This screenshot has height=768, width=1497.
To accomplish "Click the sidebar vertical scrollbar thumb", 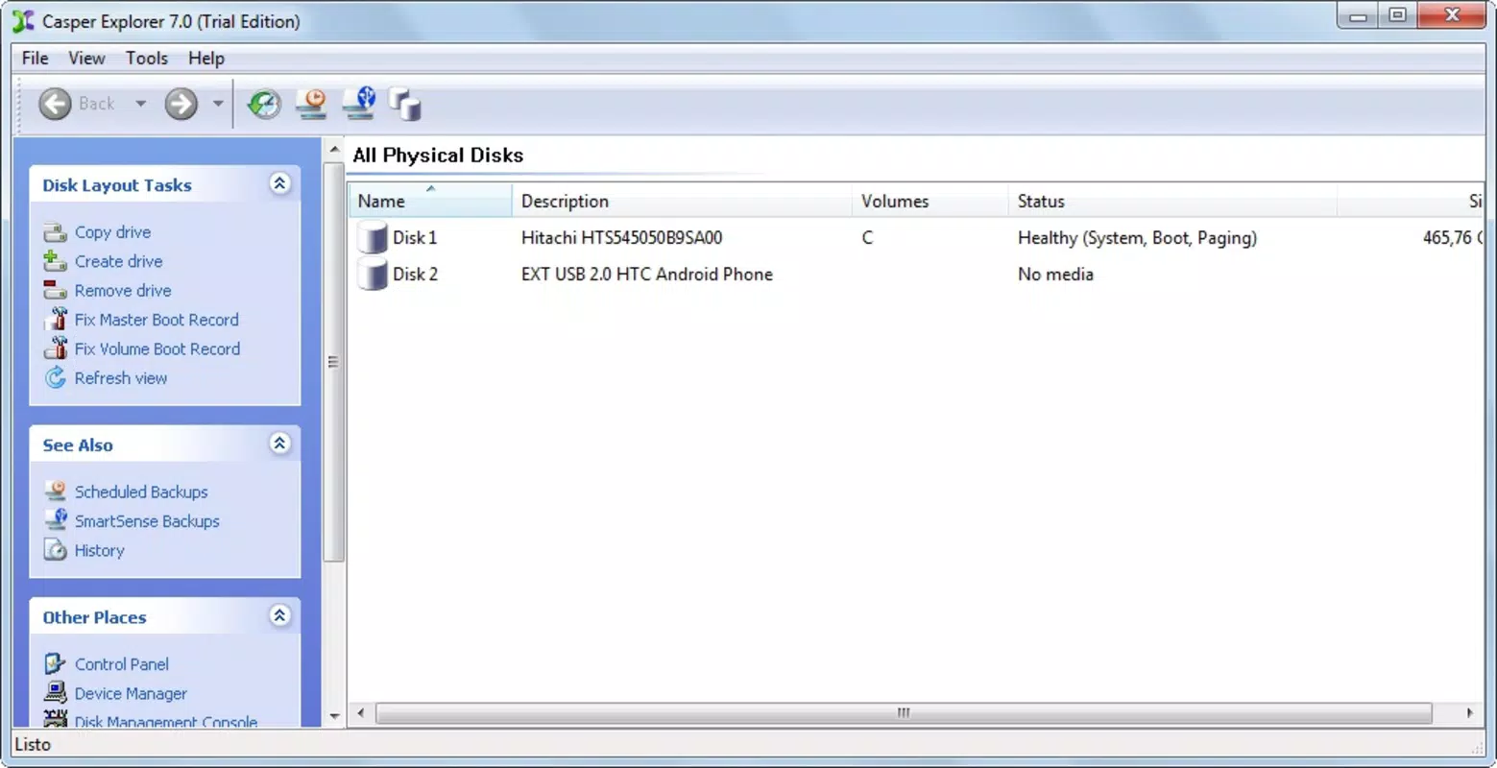I will (334, 362).
